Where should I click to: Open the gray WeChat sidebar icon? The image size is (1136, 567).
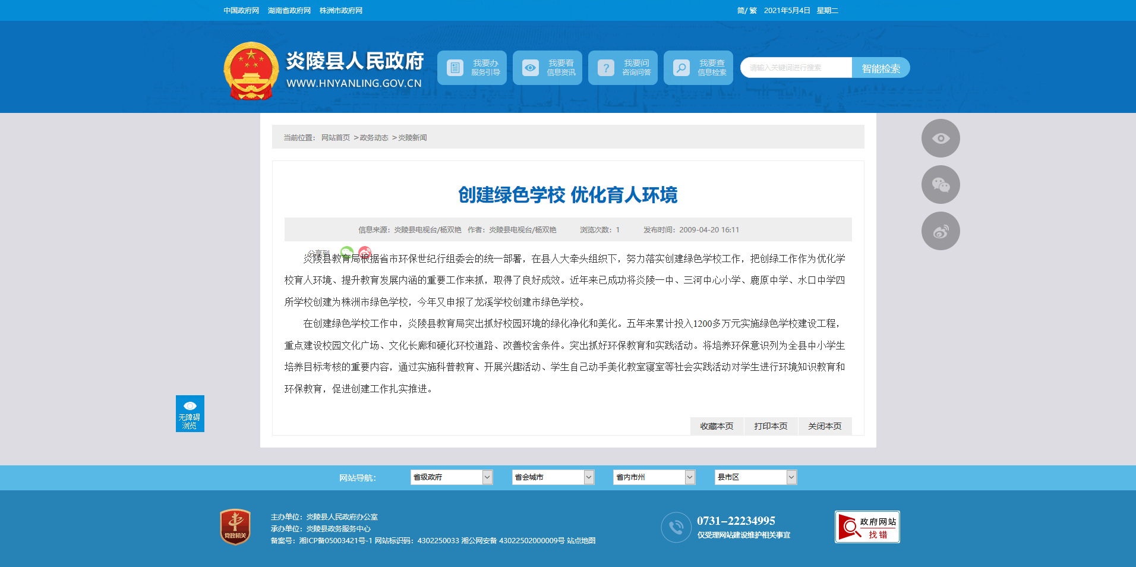(x=940, y=185)
